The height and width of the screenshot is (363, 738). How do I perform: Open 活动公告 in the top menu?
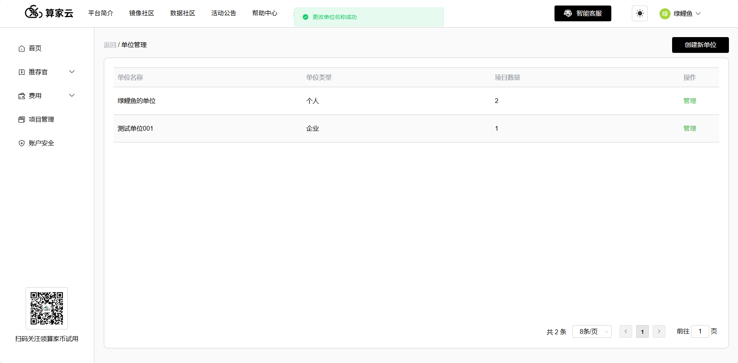click(224, 13)
